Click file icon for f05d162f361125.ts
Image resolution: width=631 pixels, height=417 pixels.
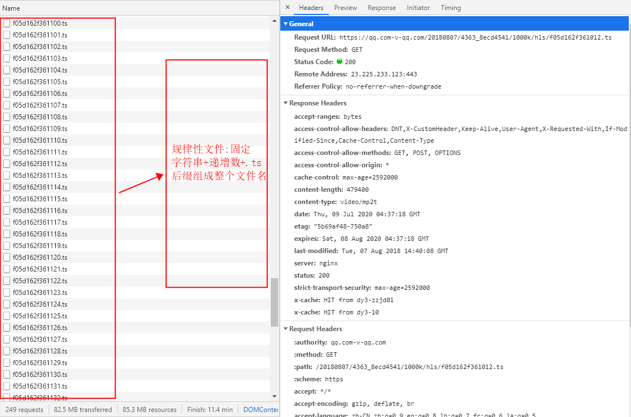7,316
